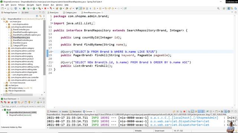Click Open Browser globe icon in Boot Dashboard

click(12, 102)
